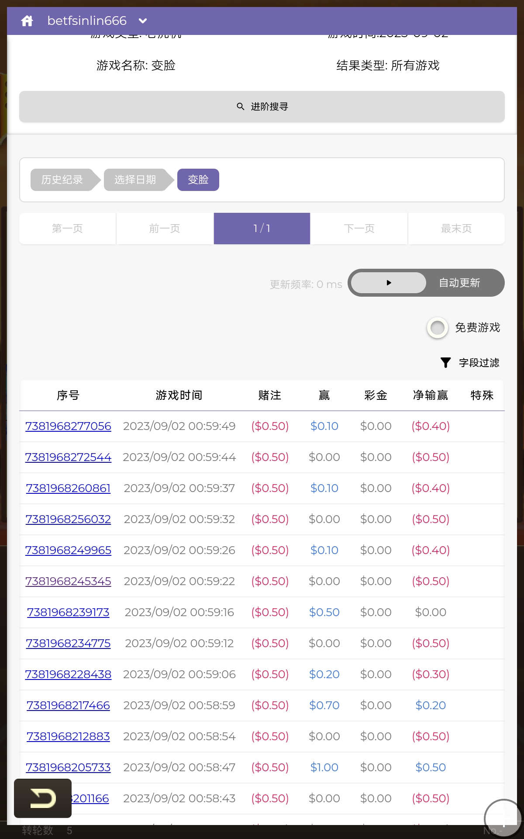Open the 字段过滤 funnel filter icon

coord(445,363)
